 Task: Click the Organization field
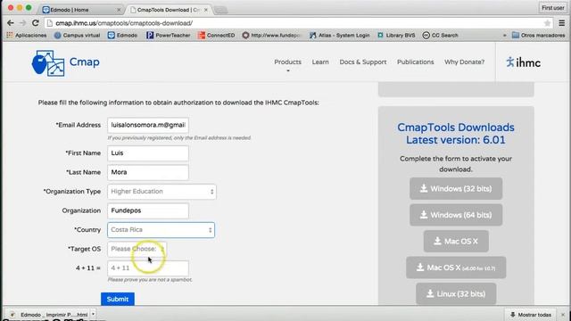click(x=148, y=210)
